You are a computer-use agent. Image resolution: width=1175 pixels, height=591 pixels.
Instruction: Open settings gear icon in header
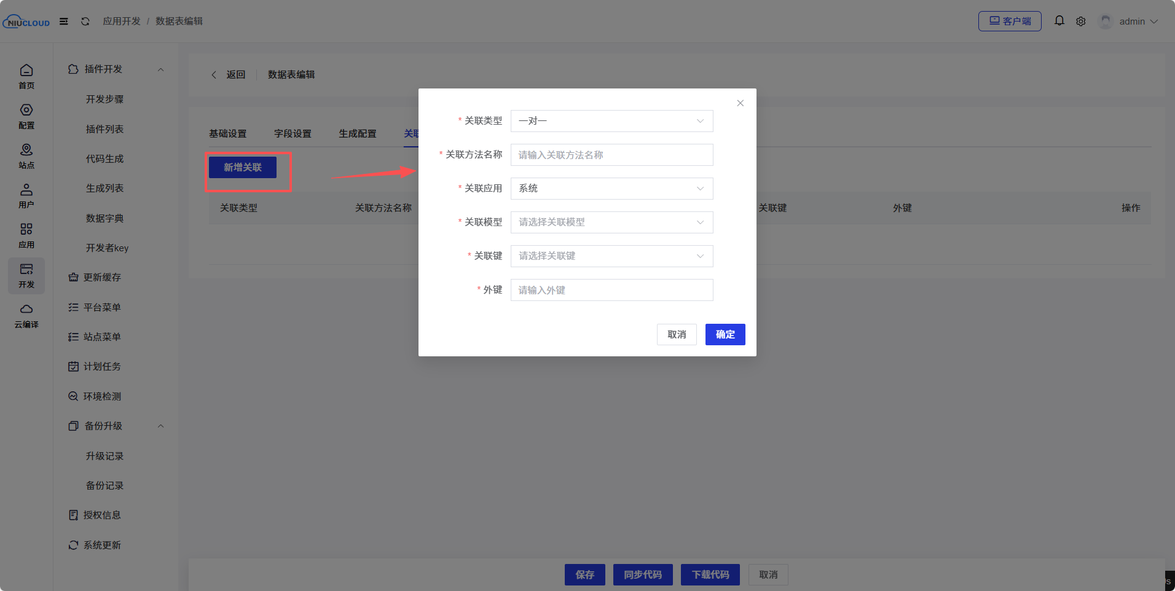coord(1081,22)
